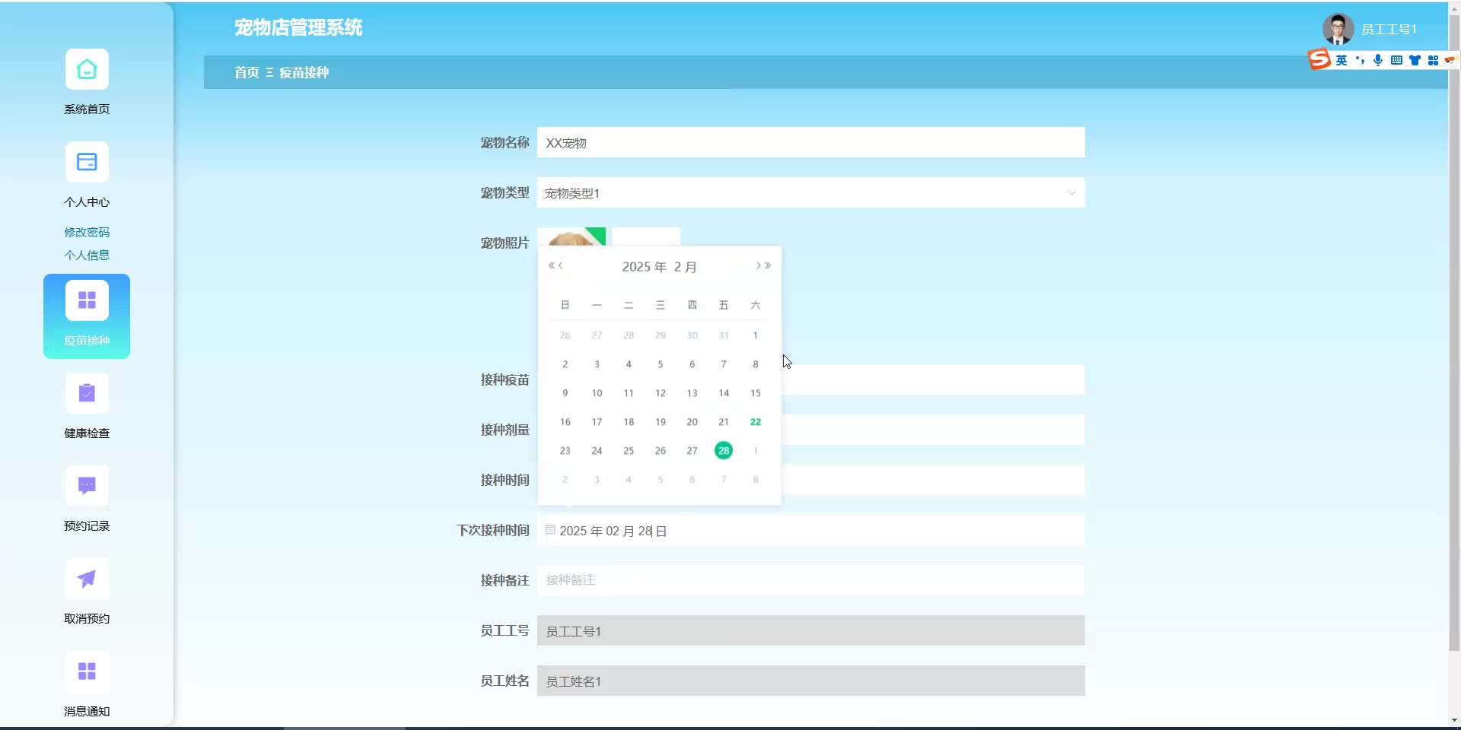Click the pet photo thumbnail
The width and height of the screenshot is (1461, 730).
pyautogui.click(x=571, y=236)
